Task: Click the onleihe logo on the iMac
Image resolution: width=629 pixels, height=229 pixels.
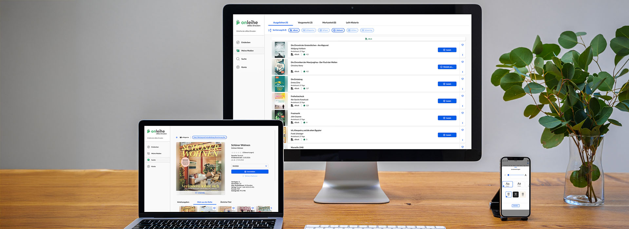Action: [248, 23]
